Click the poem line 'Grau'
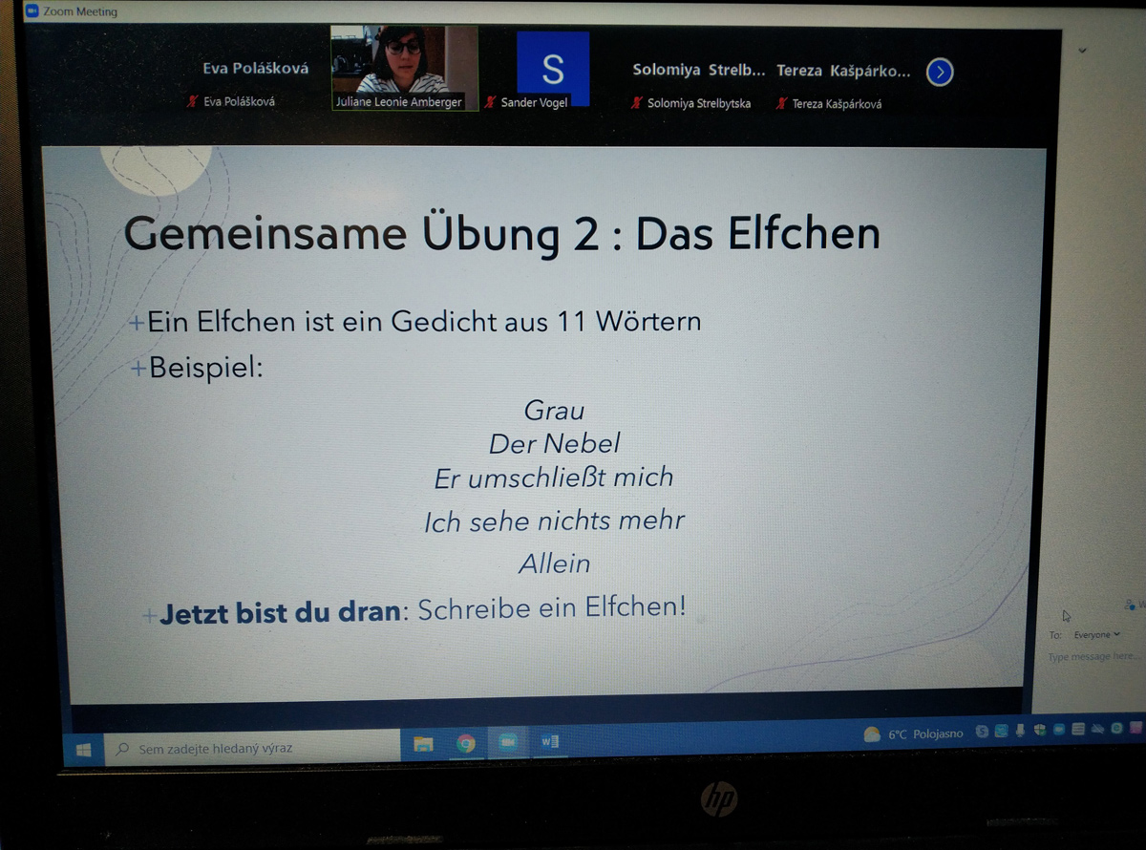The height and width of the screenshot is (850, 1146). (554, 411)
